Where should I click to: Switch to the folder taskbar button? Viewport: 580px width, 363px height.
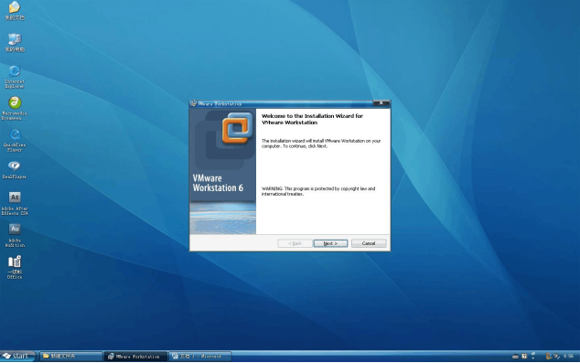pos(71,356)
